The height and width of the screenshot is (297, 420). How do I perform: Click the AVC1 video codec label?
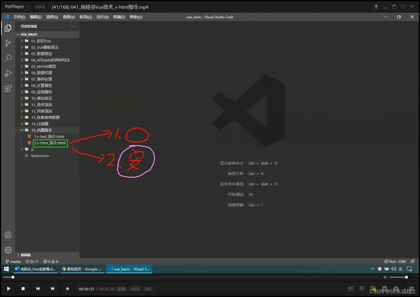[x=135, y=289]
